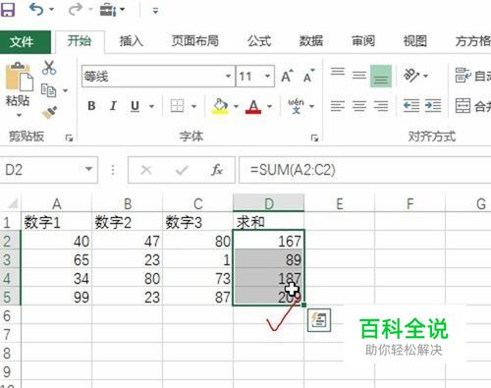Increase indent icon
The image size is (491, 388).
point(433,106)
